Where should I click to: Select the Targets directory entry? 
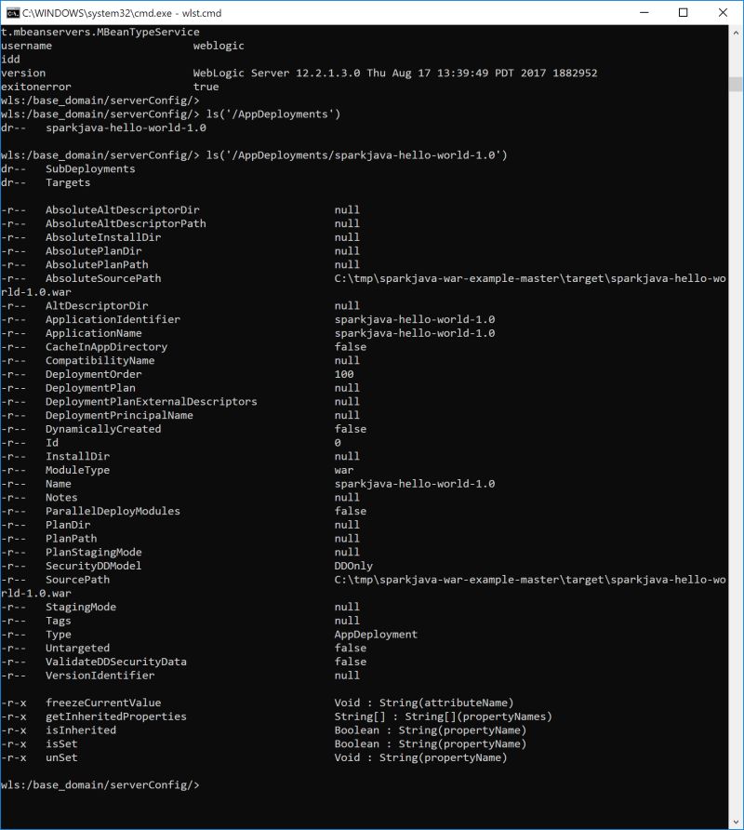point(70,182)
